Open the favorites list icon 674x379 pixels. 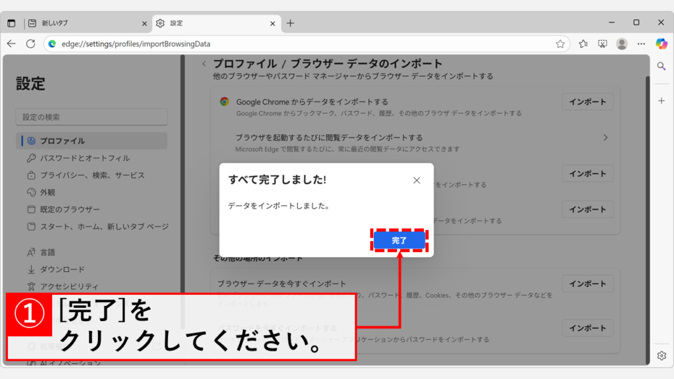point(583,44)
